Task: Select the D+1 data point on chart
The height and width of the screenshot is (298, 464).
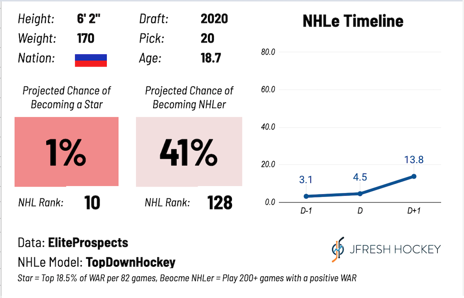Action: click(x=414, y=177)
